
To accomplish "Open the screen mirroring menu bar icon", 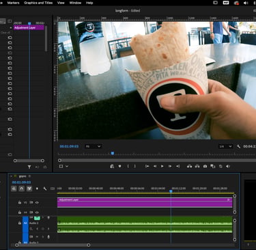I will click(x=215, y=3).
